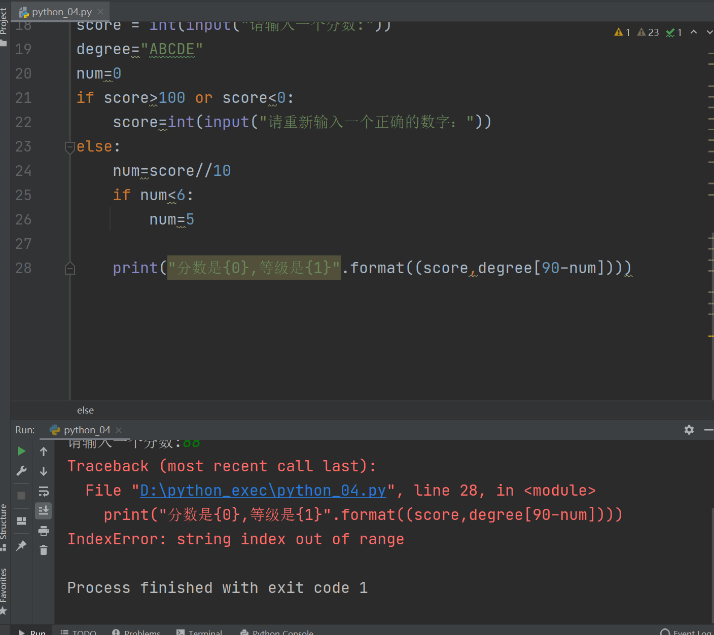Close the python_04 run tab

pyautogui.click(x=119, y=430)
